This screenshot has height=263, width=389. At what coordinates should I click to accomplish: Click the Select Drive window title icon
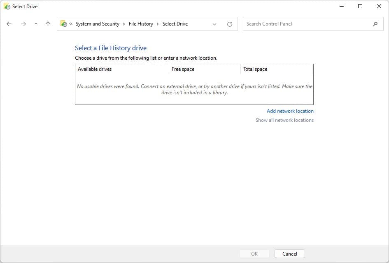[x=7, y=7]
